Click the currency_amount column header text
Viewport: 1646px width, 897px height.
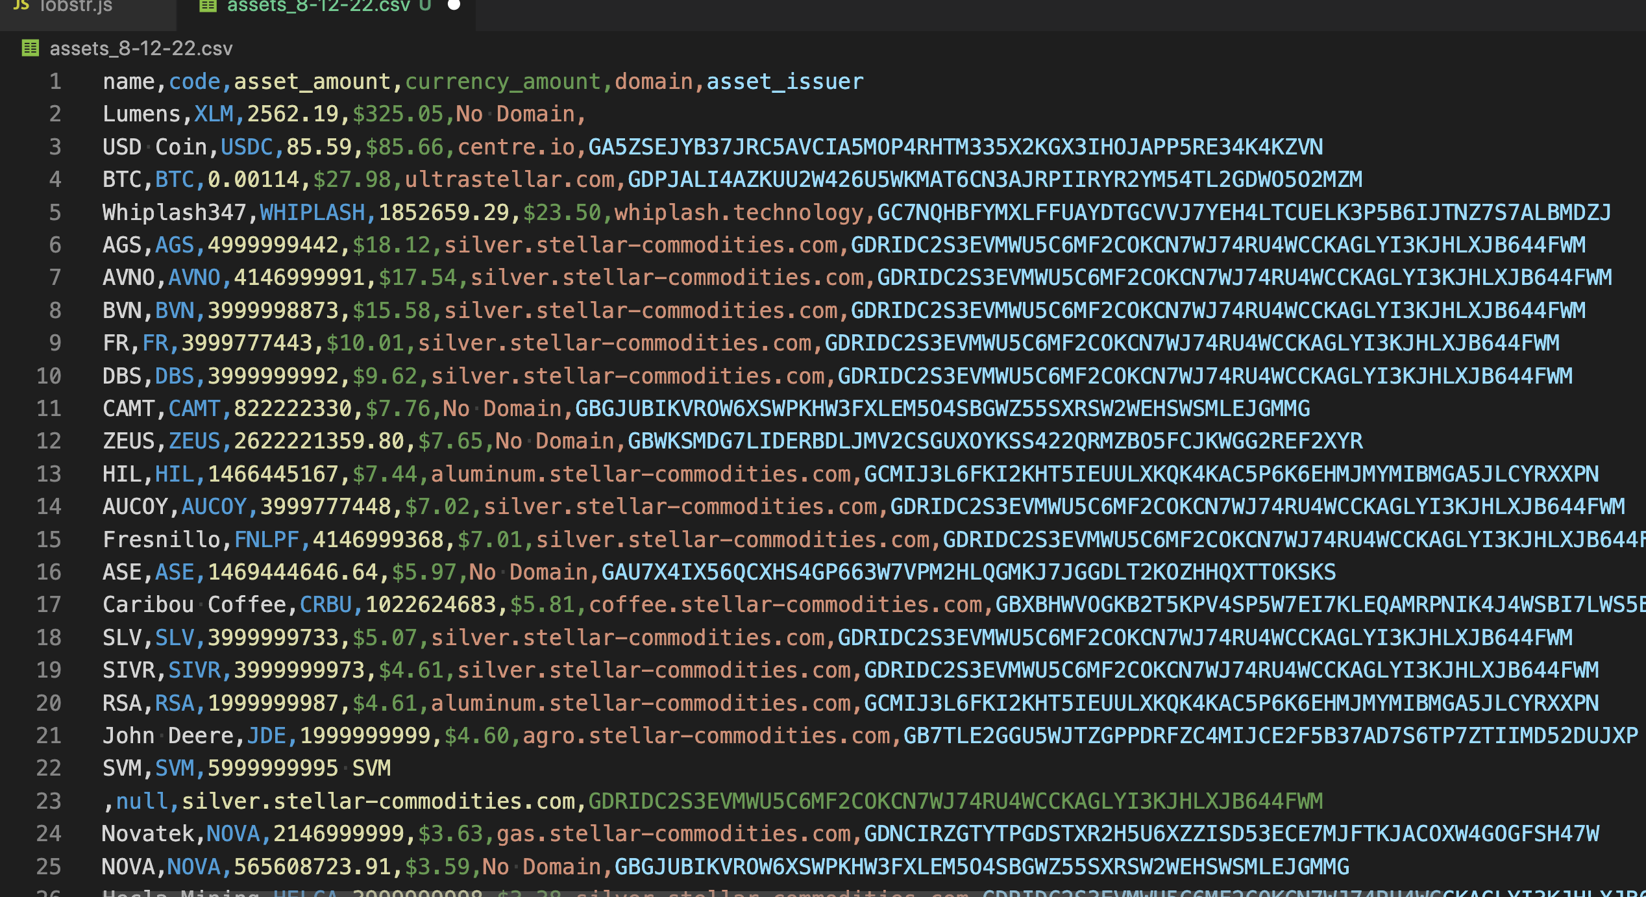pos(502,82)
